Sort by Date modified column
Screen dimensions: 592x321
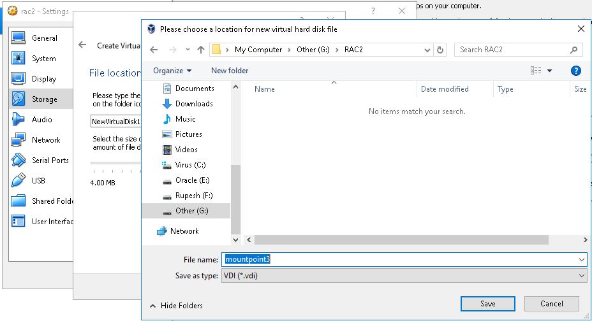click(445, 89)
